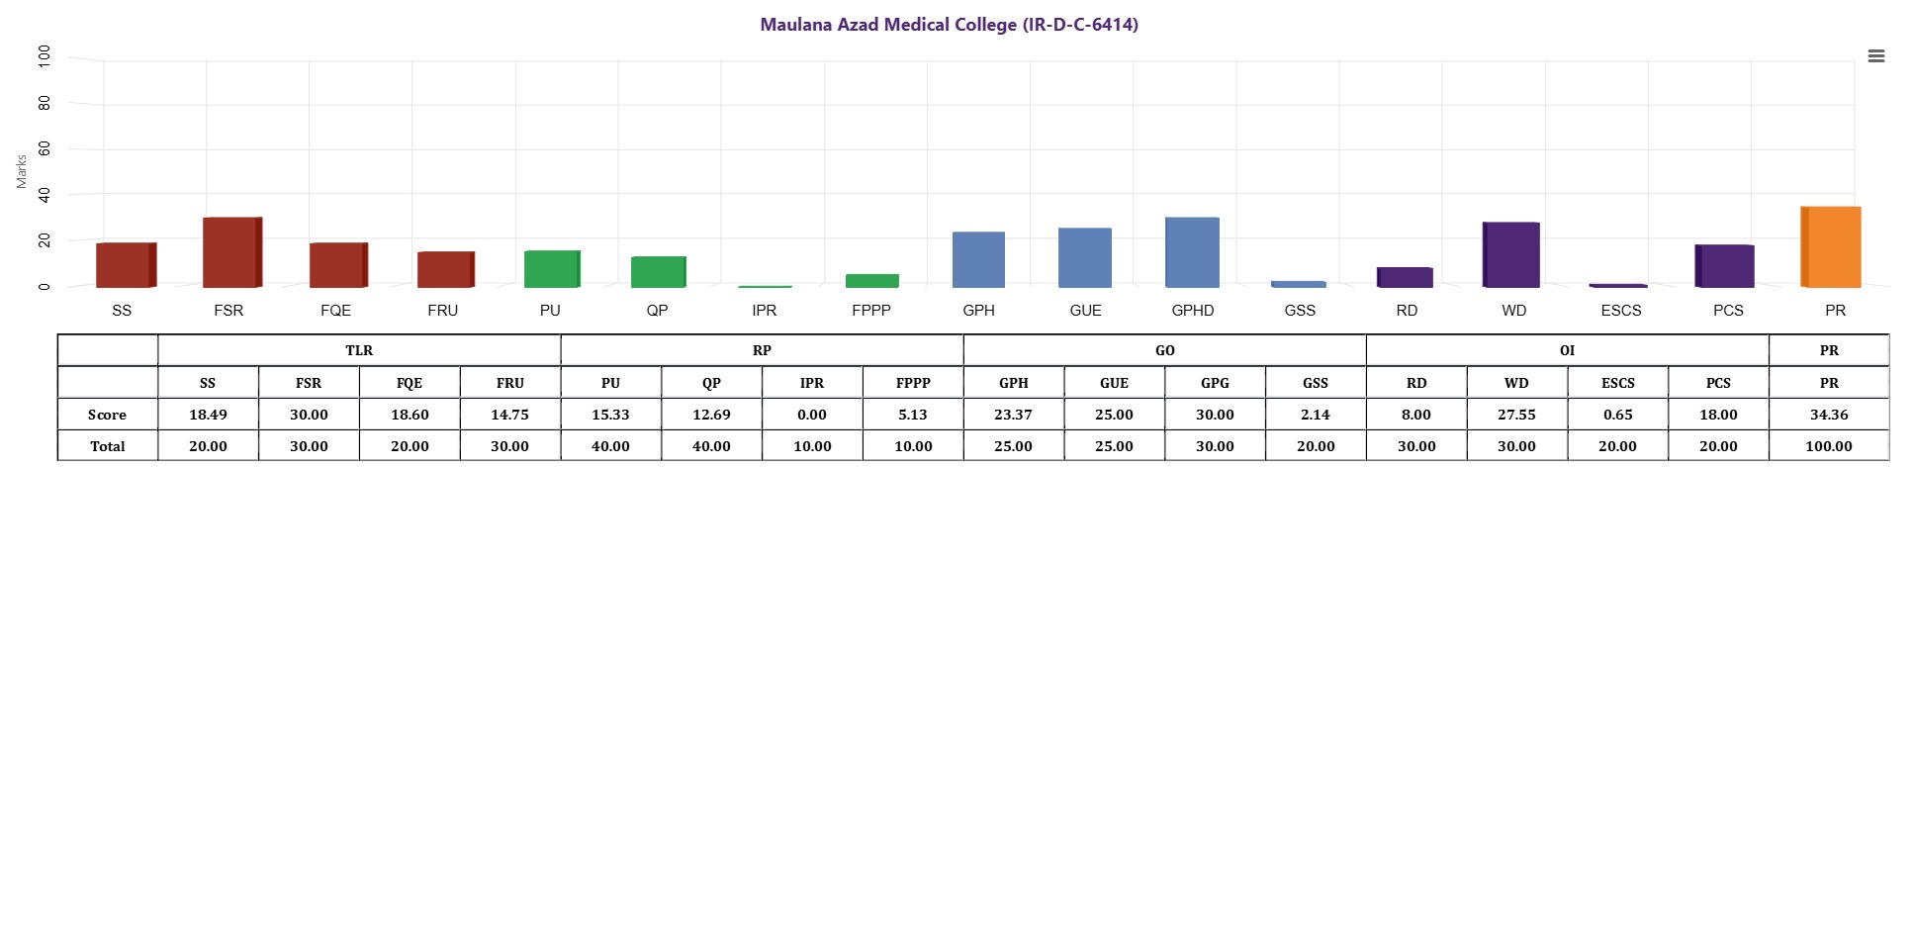This screenshot has width=1914, height=935.
Task: Select the green QP bar
Action: click(x=659, y=272)
